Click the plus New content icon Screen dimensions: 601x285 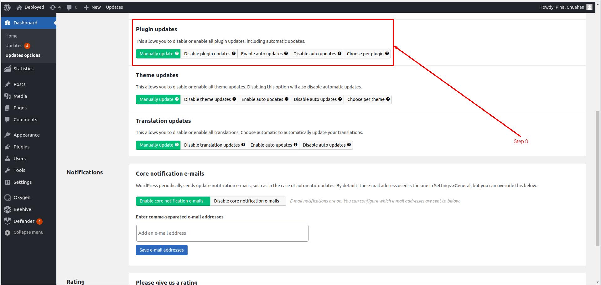click(x=86, y=7)
